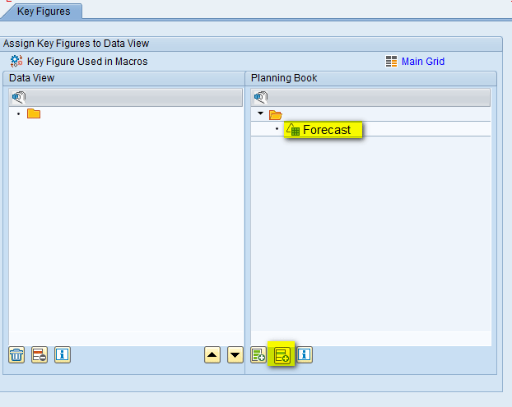Click the move down arrow button
The height and width of the screenshot is (407, 512).
click(235, 355)
